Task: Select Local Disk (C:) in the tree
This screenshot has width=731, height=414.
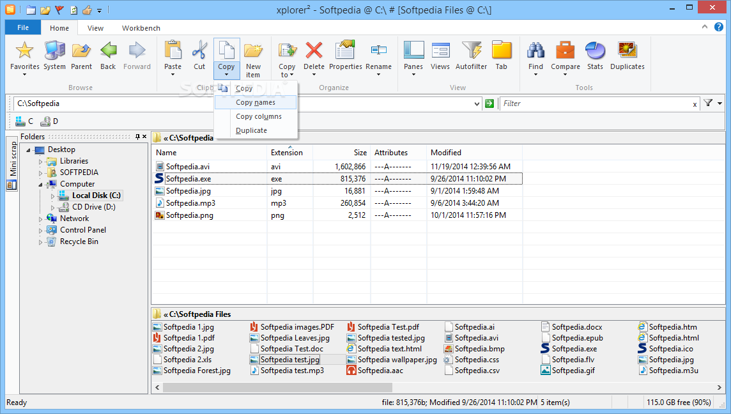Action: [96, 195]
